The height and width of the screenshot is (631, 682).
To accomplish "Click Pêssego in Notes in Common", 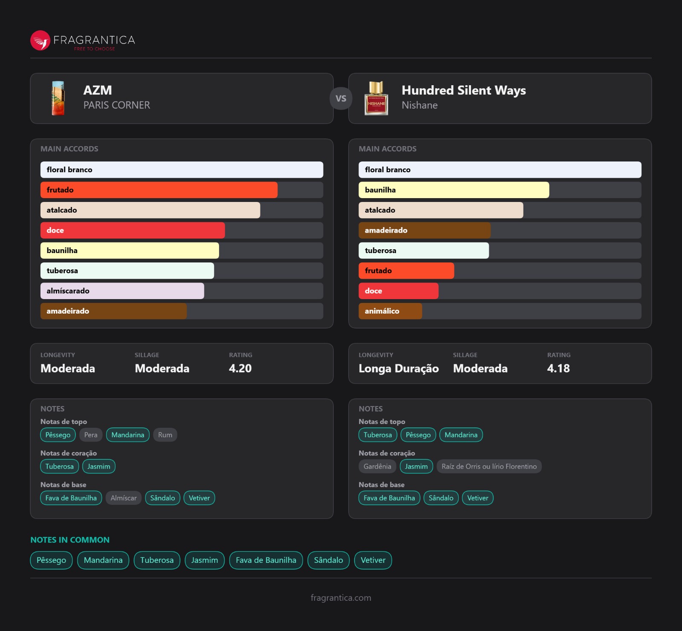I will [x=51, y=560].
